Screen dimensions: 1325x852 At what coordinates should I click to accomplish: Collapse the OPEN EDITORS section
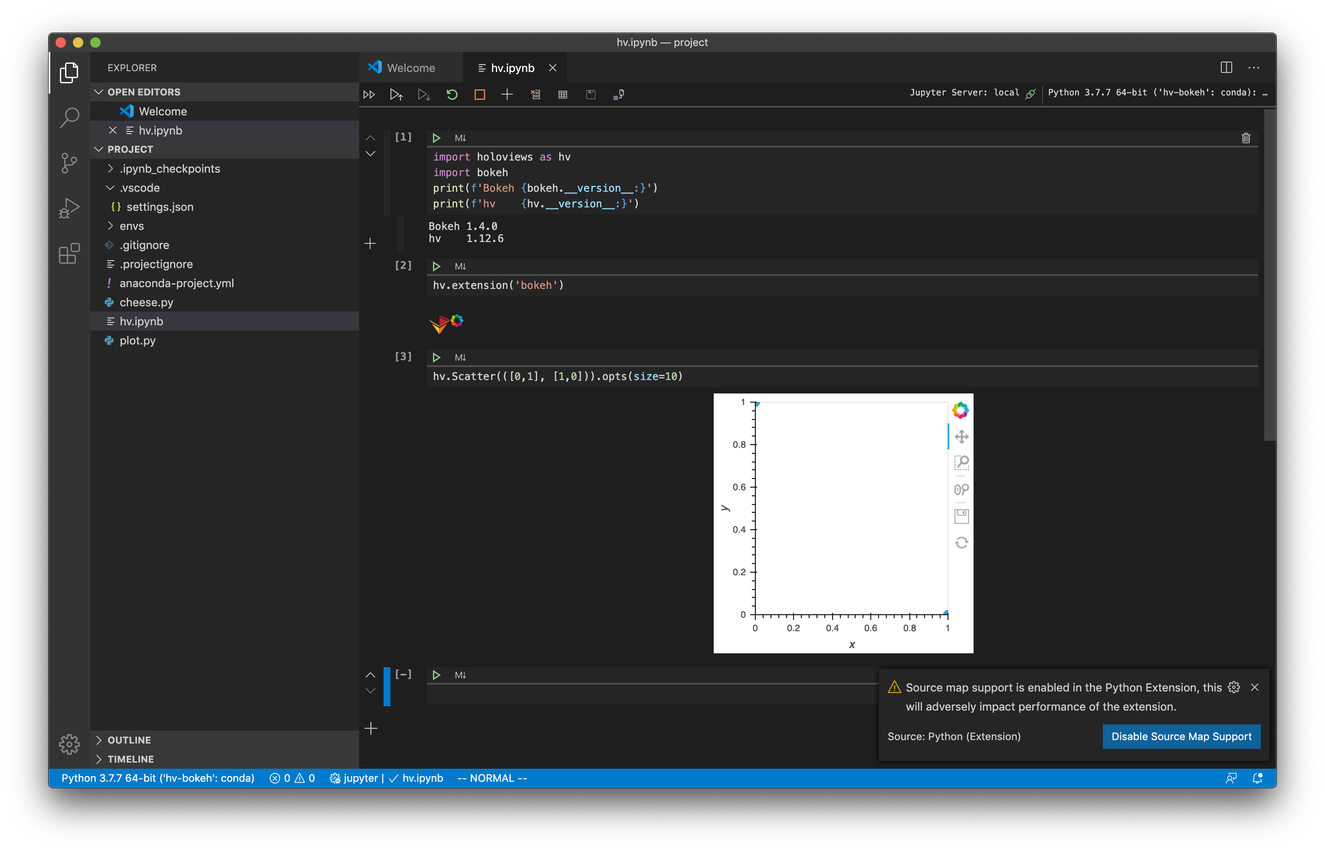pos(143,92)
